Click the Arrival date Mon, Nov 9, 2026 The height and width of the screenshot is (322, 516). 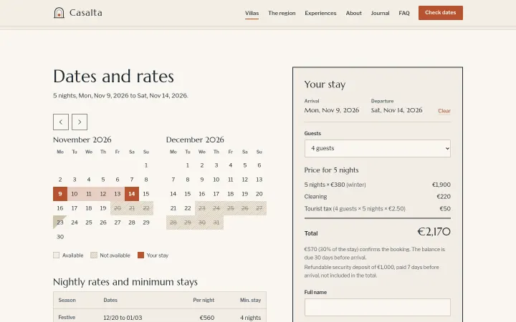[332, 110]
